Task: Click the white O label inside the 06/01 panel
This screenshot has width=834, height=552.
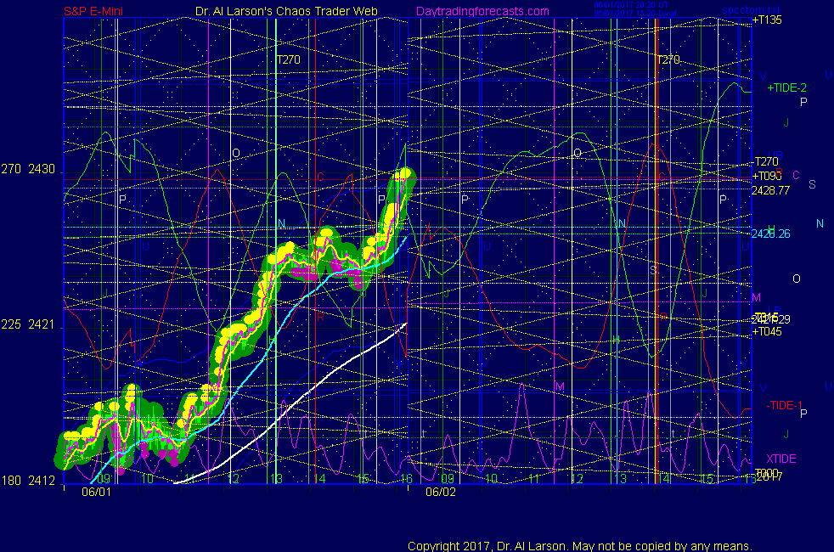Action: (x=236, y=153)
